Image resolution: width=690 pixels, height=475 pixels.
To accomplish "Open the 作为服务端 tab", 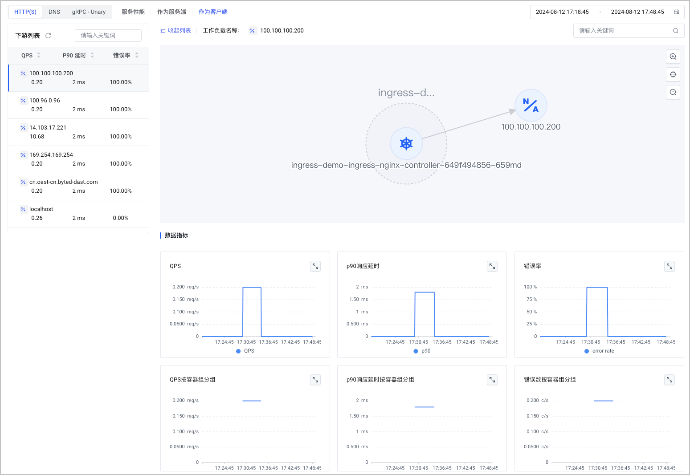I will [x=171, y=12].
